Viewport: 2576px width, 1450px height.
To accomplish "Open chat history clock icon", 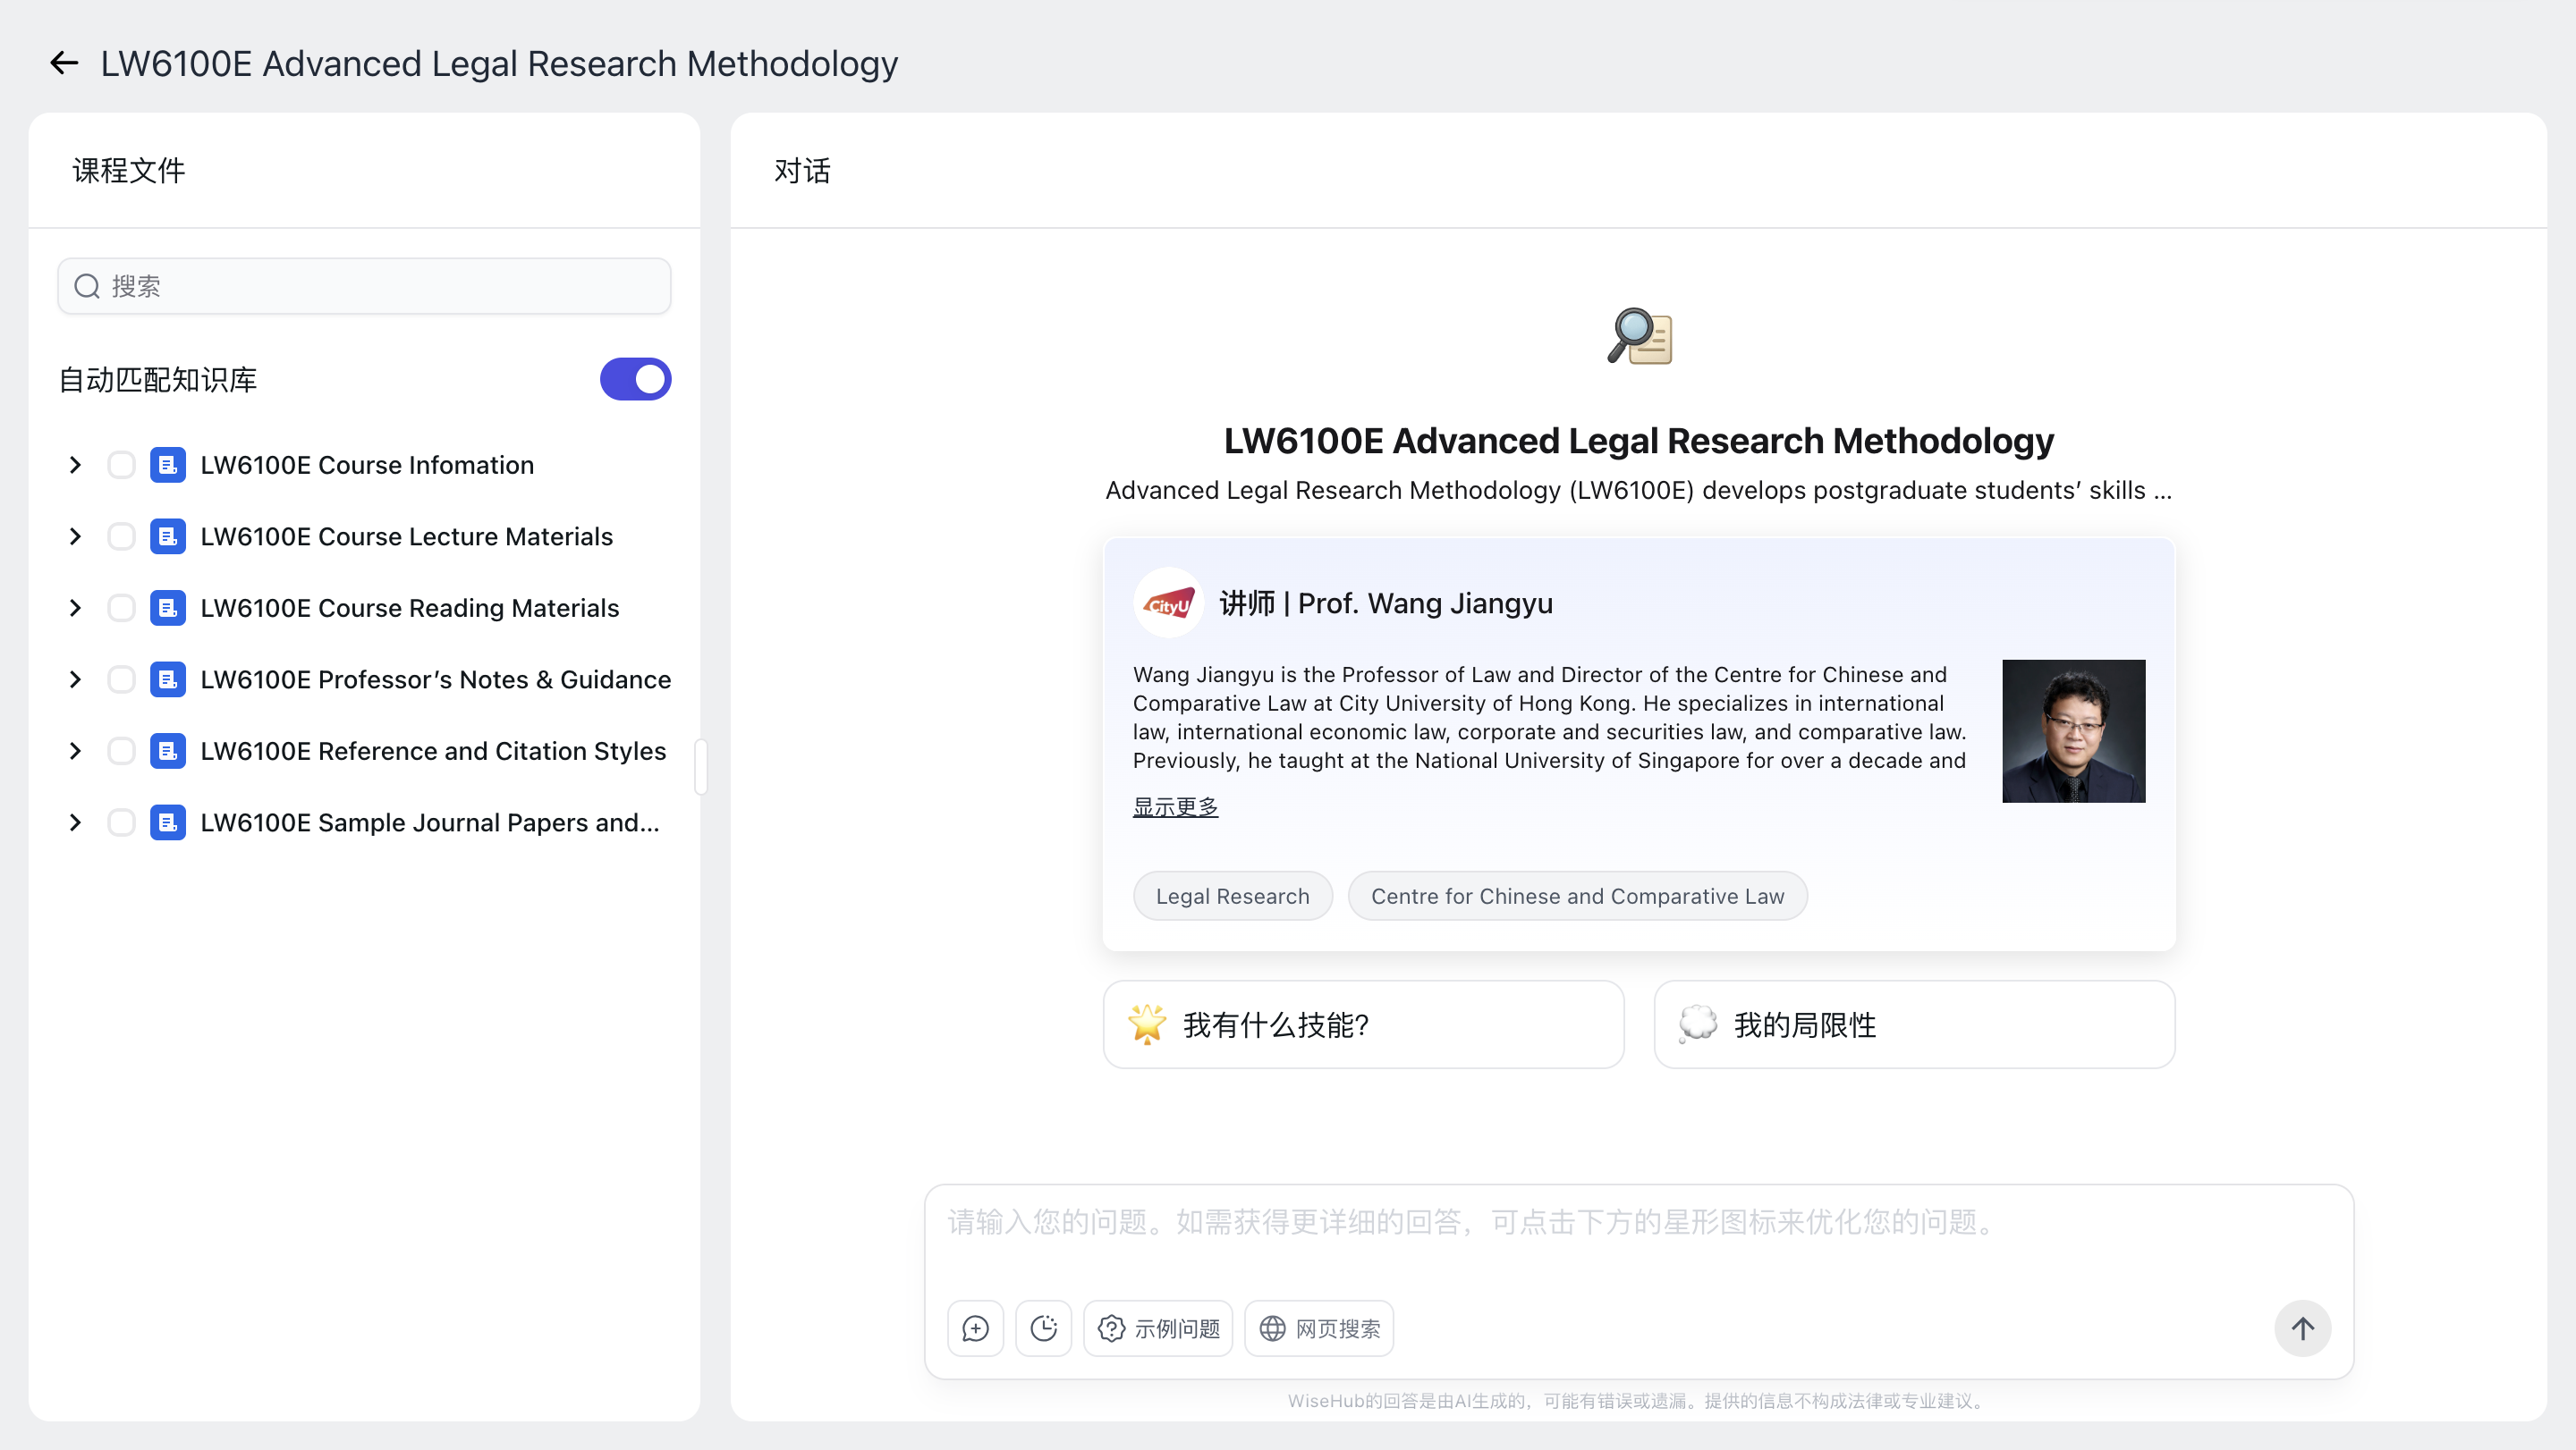I will pyautogui.click(x=1043, y=1328).
